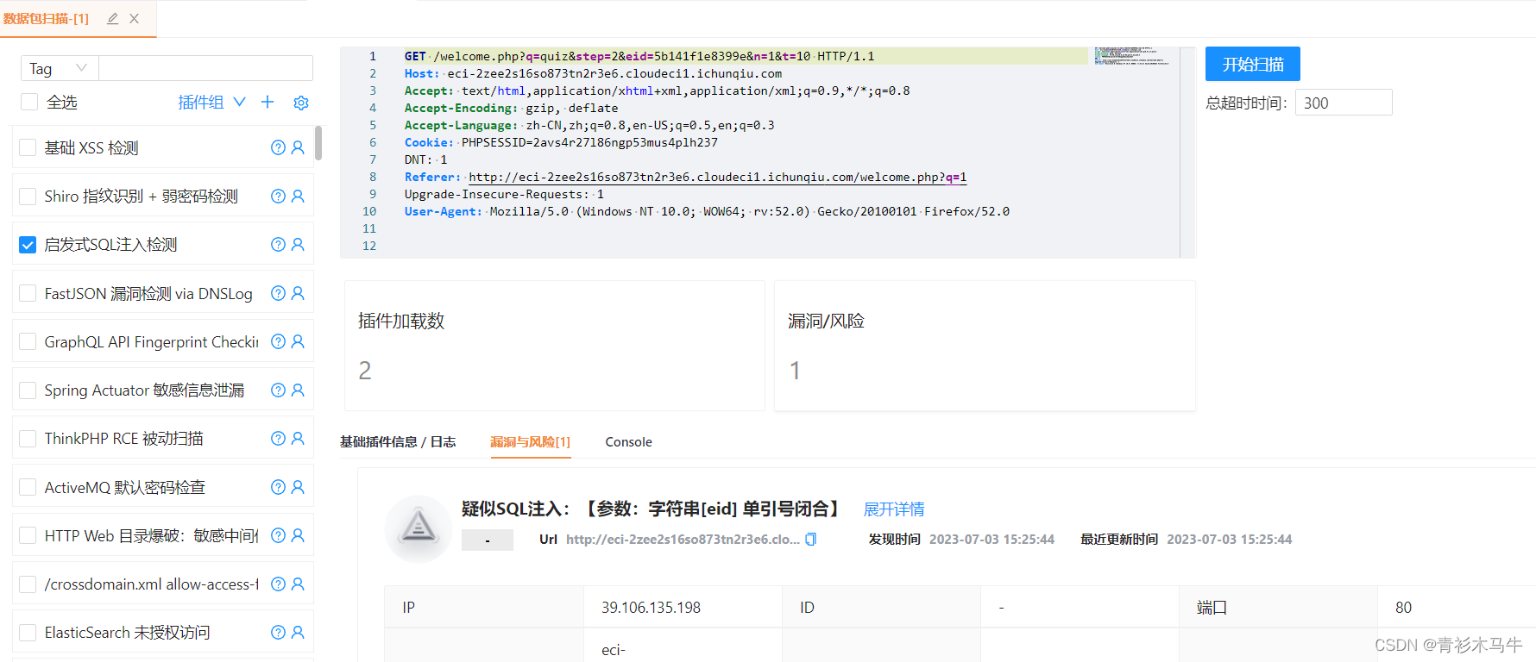Click the Cookie header line
The height and width of the screenshot is (662, 1536).
coord(561,142)
